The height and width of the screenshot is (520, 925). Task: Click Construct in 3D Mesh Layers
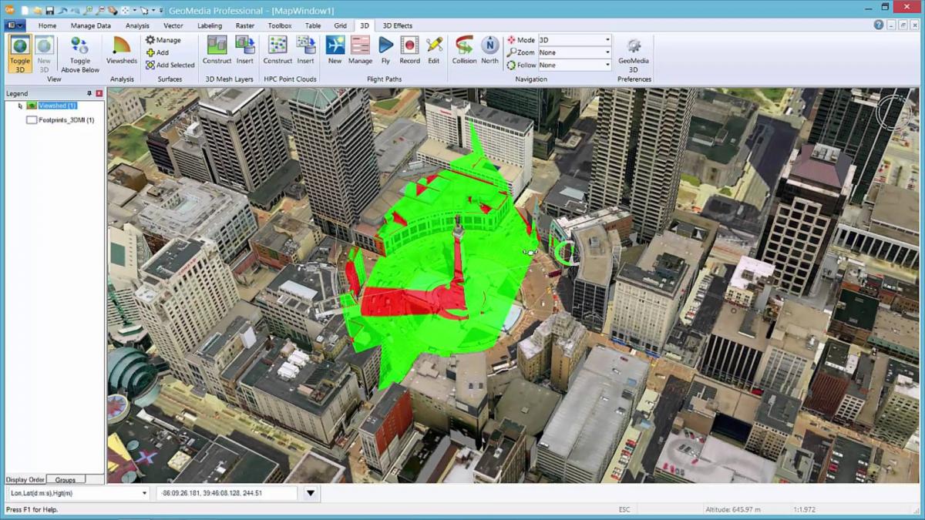(217, 49)
